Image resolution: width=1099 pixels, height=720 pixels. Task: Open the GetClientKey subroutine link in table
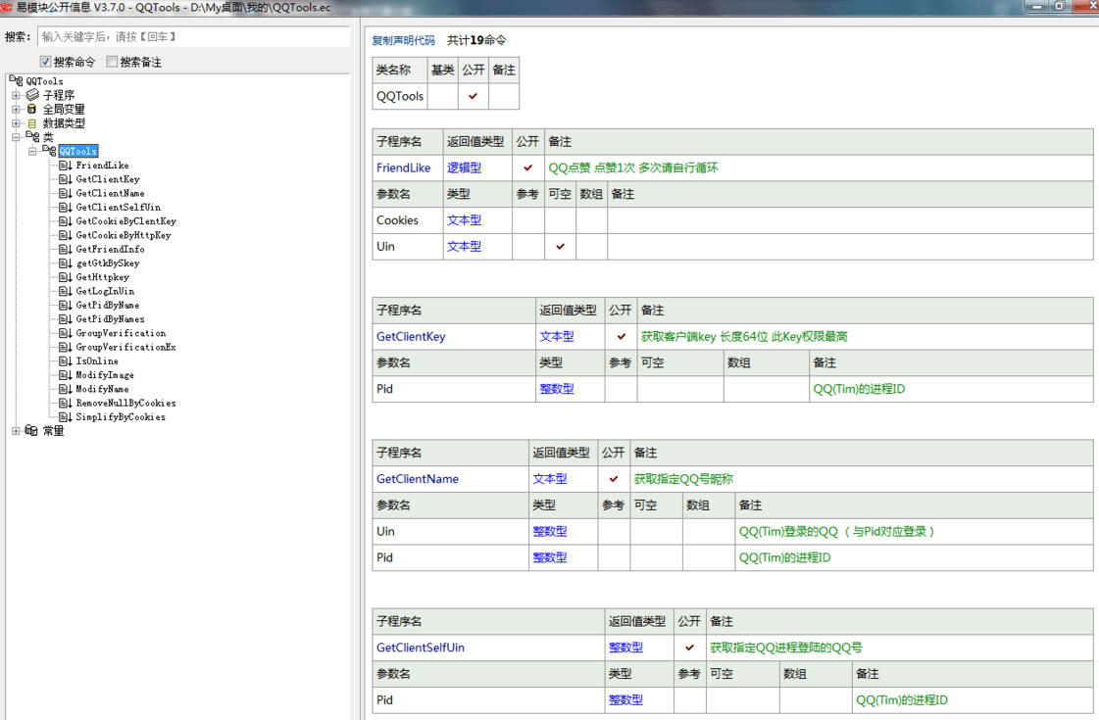click(x=411, y=336)
